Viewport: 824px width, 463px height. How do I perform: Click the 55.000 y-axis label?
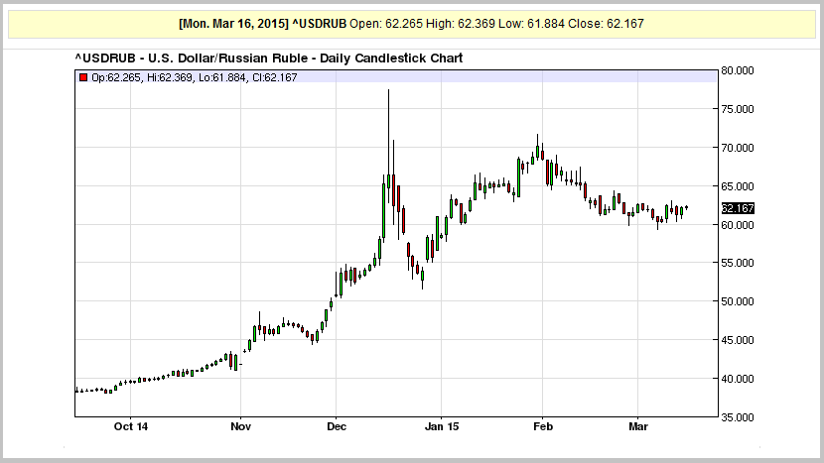click(738, 263)
